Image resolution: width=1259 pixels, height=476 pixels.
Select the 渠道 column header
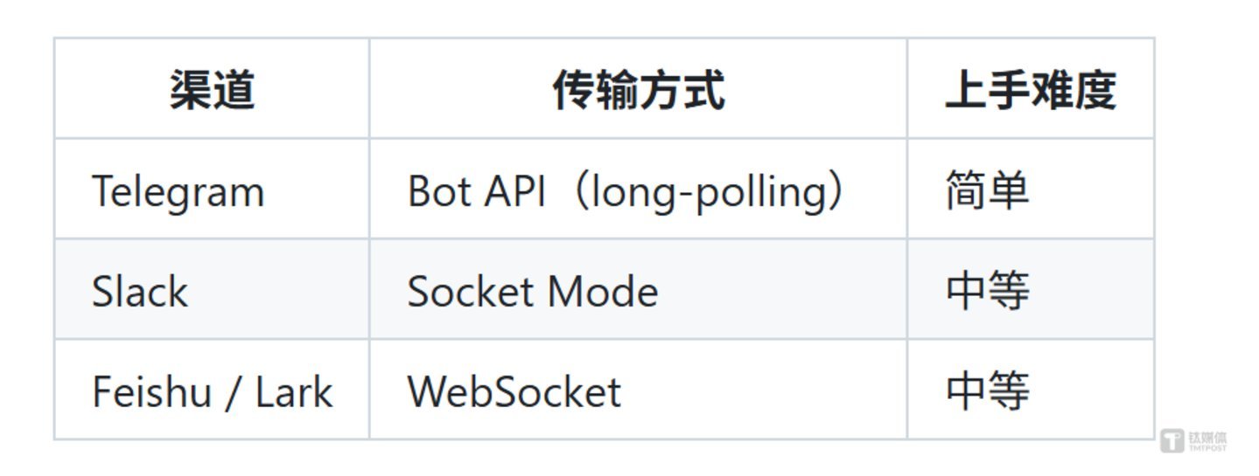(x=212, y=89)
